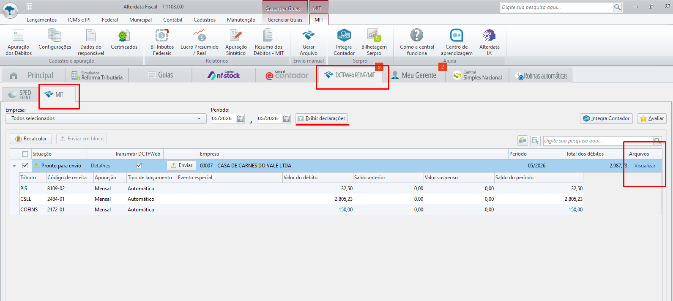Click Exibir declarações button

tap(321, 119)
